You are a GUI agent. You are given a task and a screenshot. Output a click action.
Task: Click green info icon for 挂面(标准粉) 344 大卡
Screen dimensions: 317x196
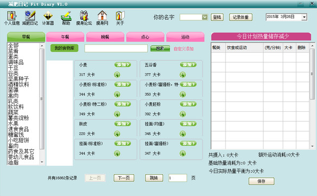(117, 154)
